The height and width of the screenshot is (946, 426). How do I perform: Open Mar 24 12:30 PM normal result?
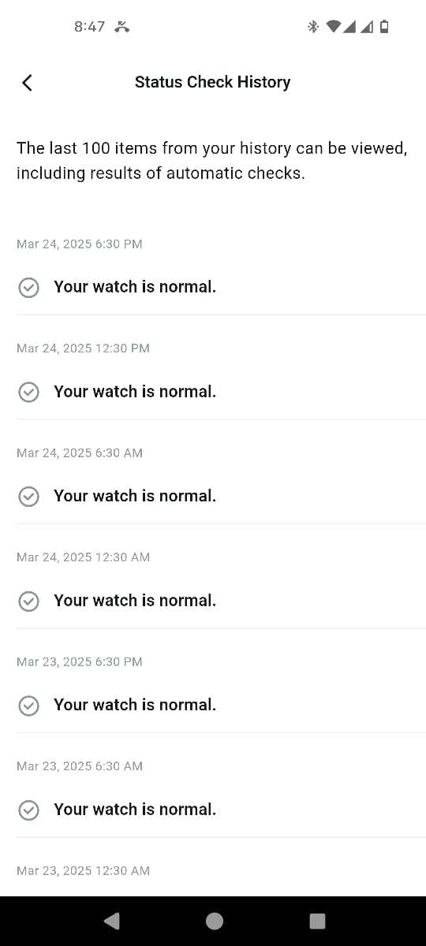pos(221,392)
